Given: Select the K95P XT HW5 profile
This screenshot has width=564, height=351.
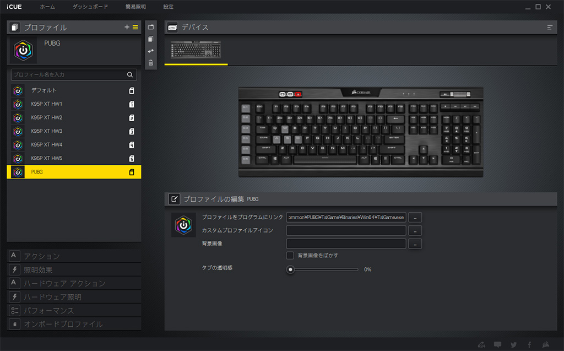Looking at the screenshot, I should click(x=74, y=158).
